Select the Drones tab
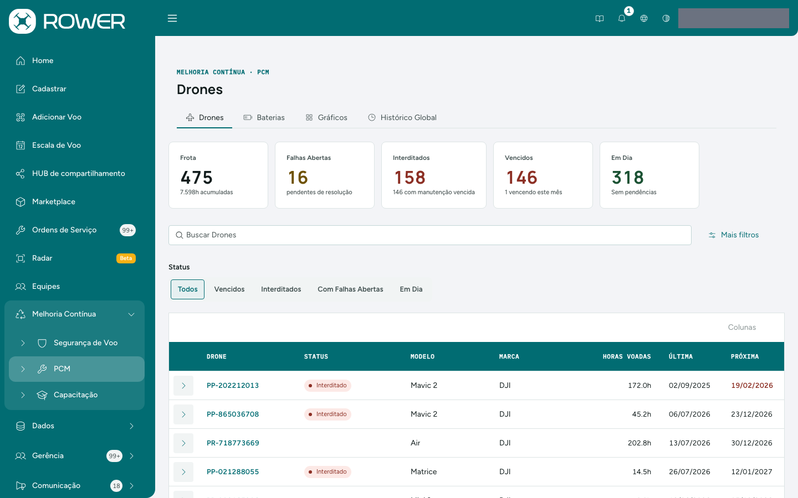 (204, 118)
